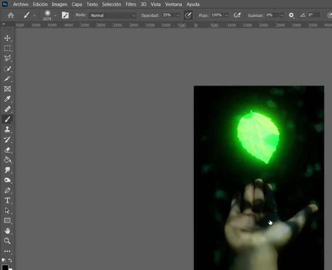Toggle the brush settings panel
The height and width of the screenshot is (270, 332).
[65, 15]
